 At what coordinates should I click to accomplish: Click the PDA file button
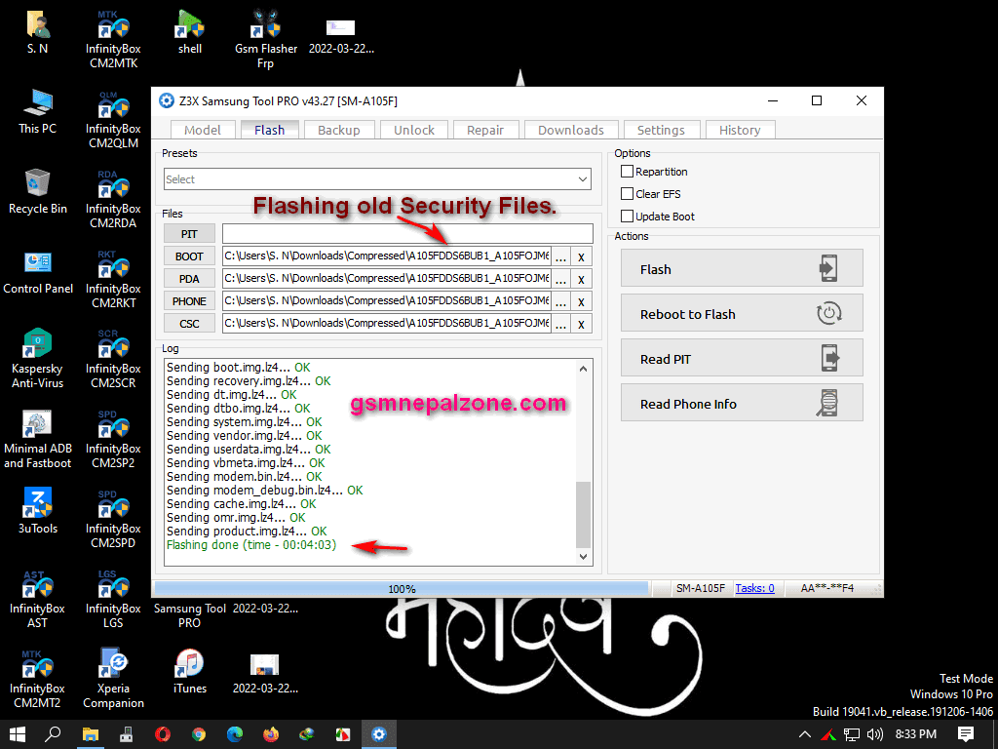click(189, 278)
